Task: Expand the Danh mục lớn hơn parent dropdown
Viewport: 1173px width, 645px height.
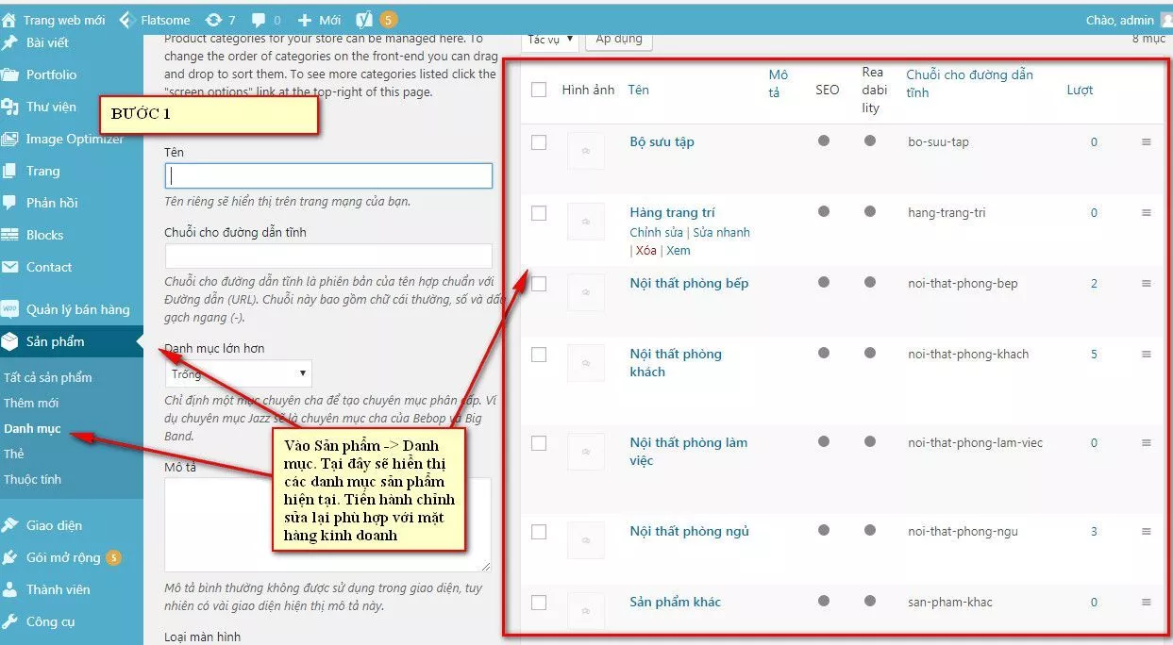Action: [238, 373]
